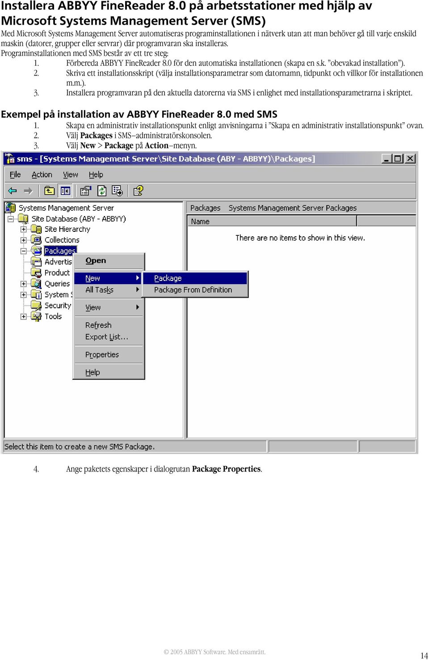
Task: Click the Security Rights node icon
Action: coord(37,306)
